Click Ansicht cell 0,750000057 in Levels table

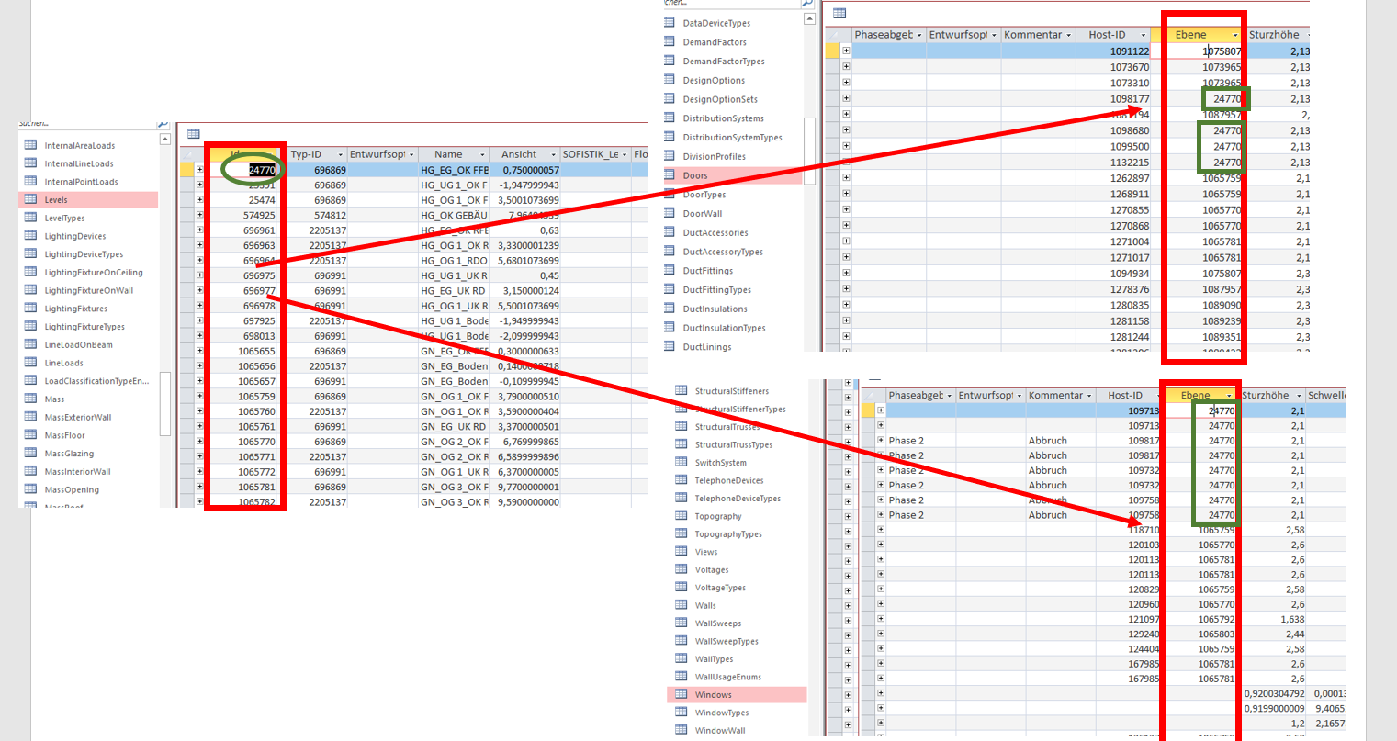pos(525,170)
